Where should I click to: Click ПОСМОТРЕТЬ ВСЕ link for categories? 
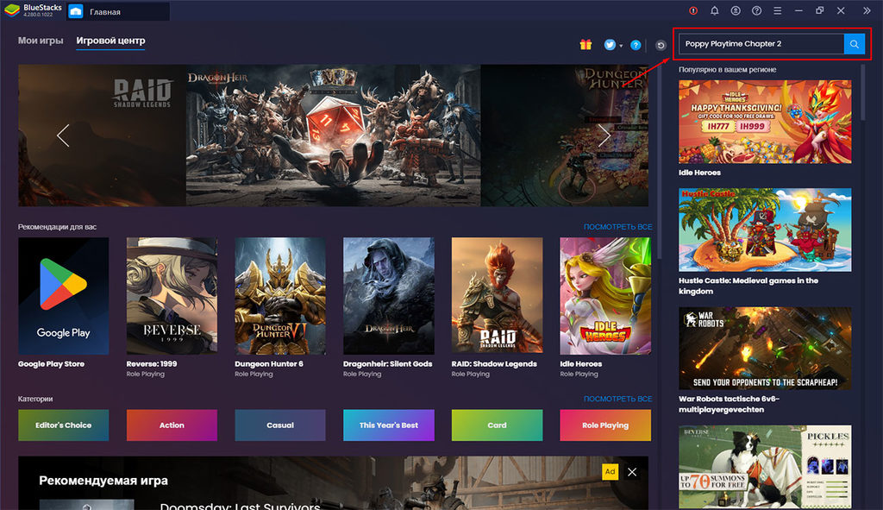click(617, 399)
